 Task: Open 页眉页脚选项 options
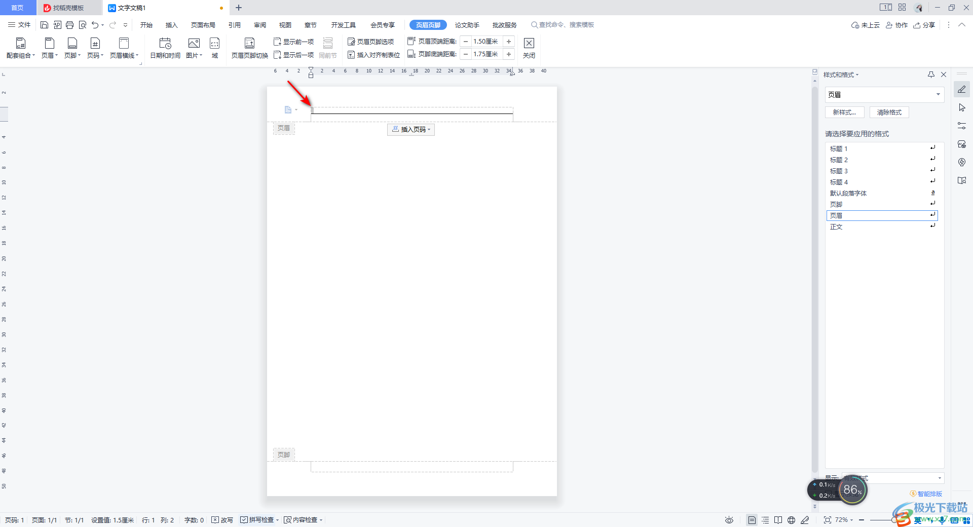pos(371,42)
